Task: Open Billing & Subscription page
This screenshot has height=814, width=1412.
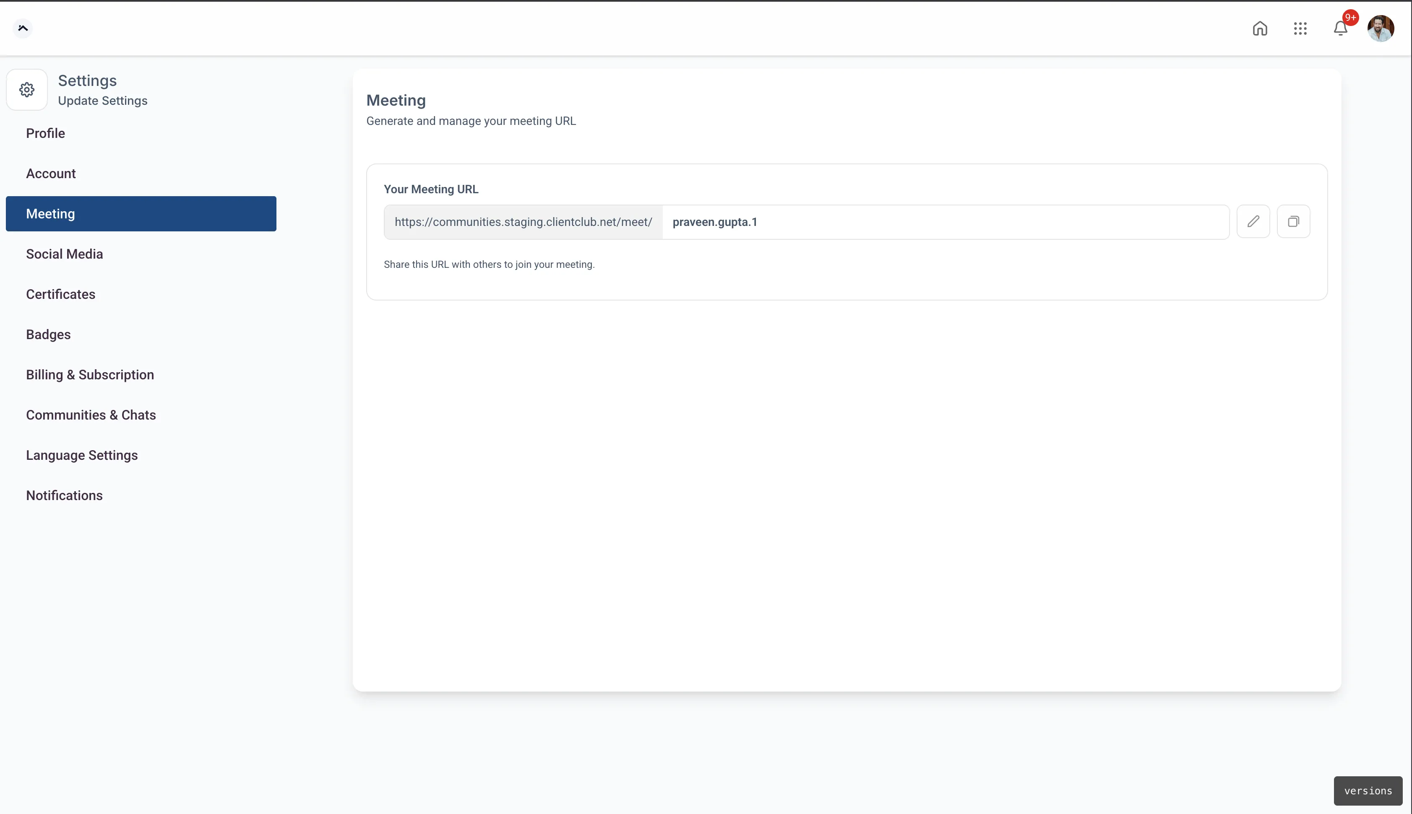Action: pyautogui.click(x=90, y=375)
